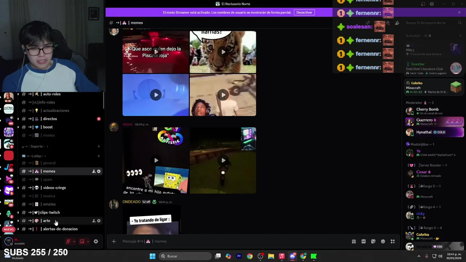The height and width of the screenshot is (262, 466).
Task: Open the boost channel
Action: click(x=61, y=127)
